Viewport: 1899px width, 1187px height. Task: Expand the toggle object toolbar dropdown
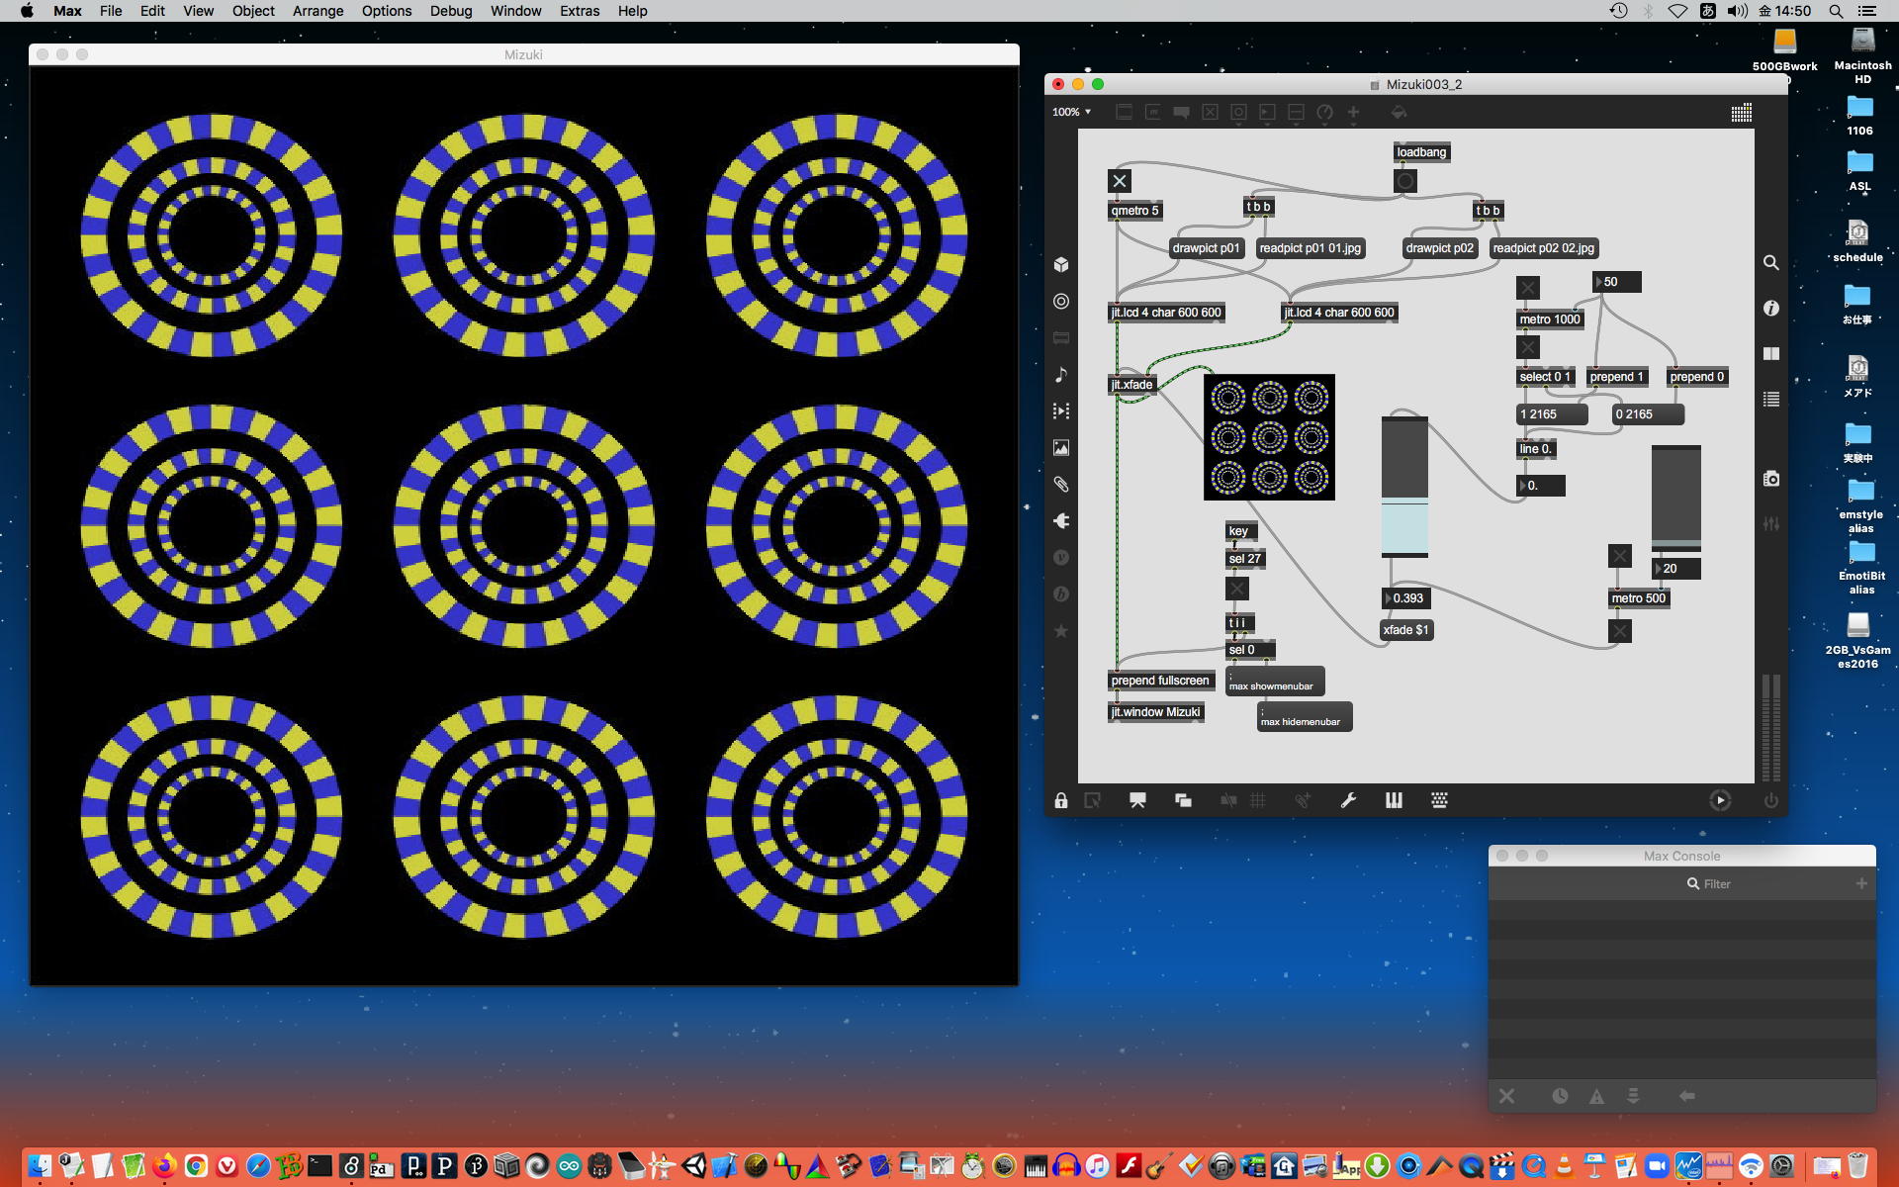pyautogui.click(x=1210, y=113)
